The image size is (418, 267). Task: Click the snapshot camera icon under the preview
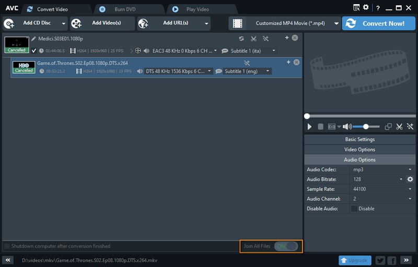pos(331,127)
